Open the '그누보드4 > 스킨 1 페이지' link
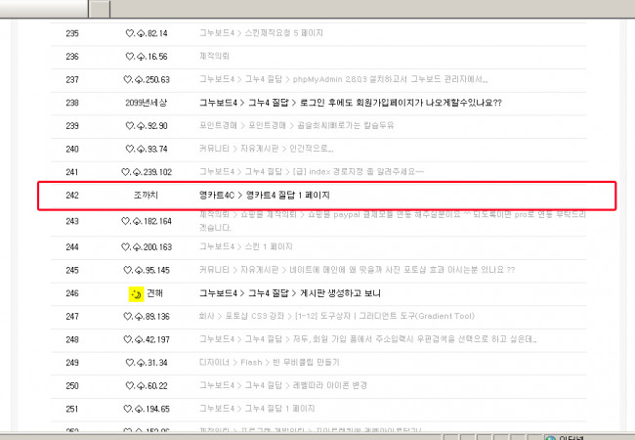 (x=246, y=246)
